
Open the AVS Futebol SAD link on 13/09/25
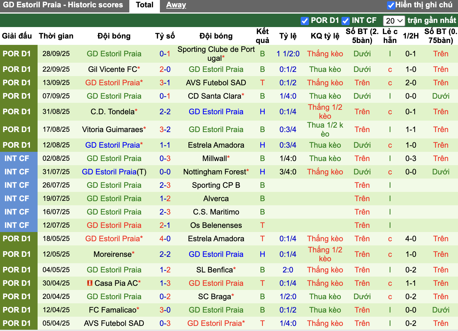pos(216,83)
